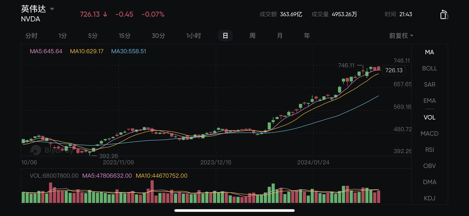Open the 前复权 adjustment dropdown
Image resolution: width=469 pixels, height=216 pixels.
click(401, 35)
